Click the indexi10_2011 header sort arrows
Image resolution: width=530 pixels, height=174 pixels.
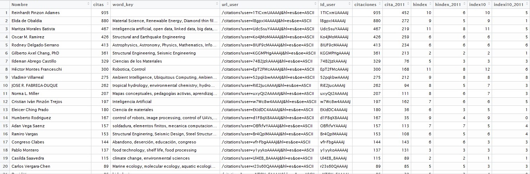(525, 5)
